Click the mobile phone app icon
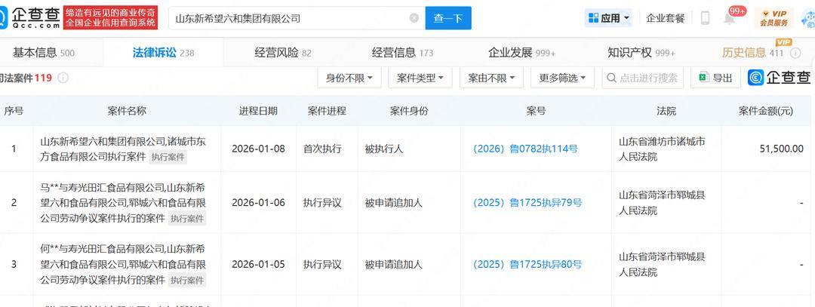815x307 pixels. [705, 18]
